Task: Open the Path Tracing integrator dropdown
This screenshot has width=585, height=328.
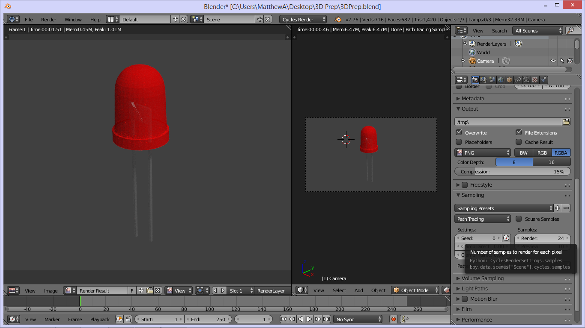Action: 483,219
